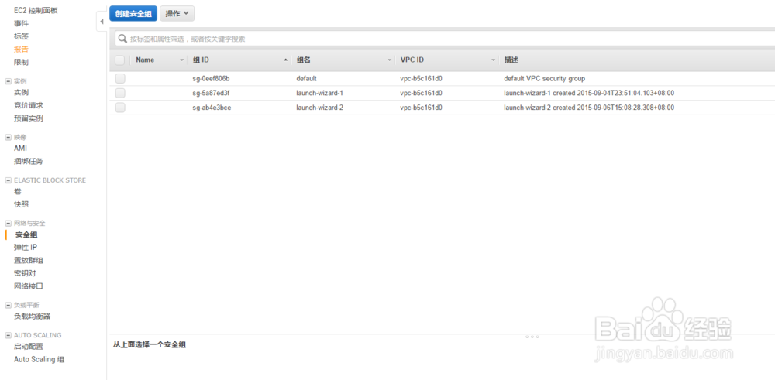Click the search magnifier icon
The image size is (775, 380).
click(122, 39)
